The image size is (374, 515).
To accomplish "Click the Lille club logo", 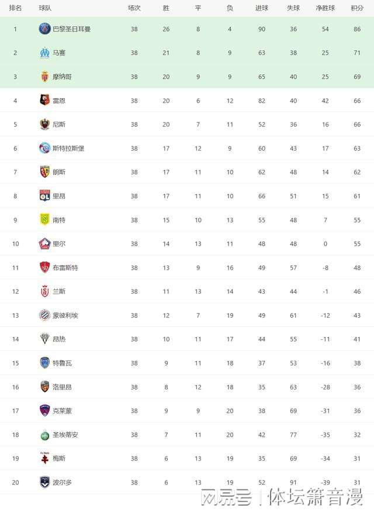I will [44, 243].
